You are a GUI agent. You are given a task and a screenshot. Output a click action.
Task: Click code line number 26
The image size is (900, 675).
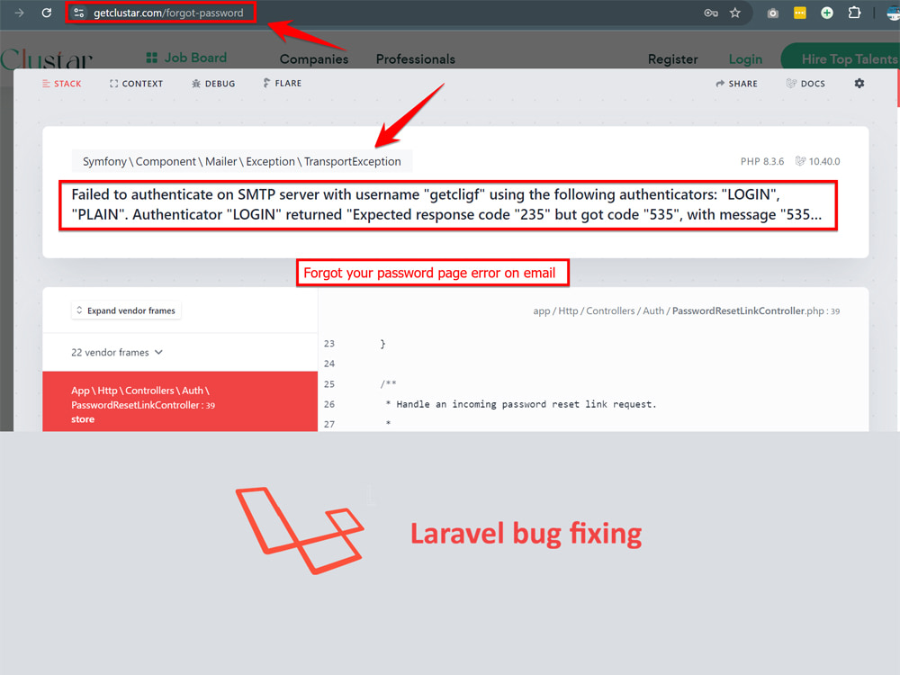coord(328,404)
